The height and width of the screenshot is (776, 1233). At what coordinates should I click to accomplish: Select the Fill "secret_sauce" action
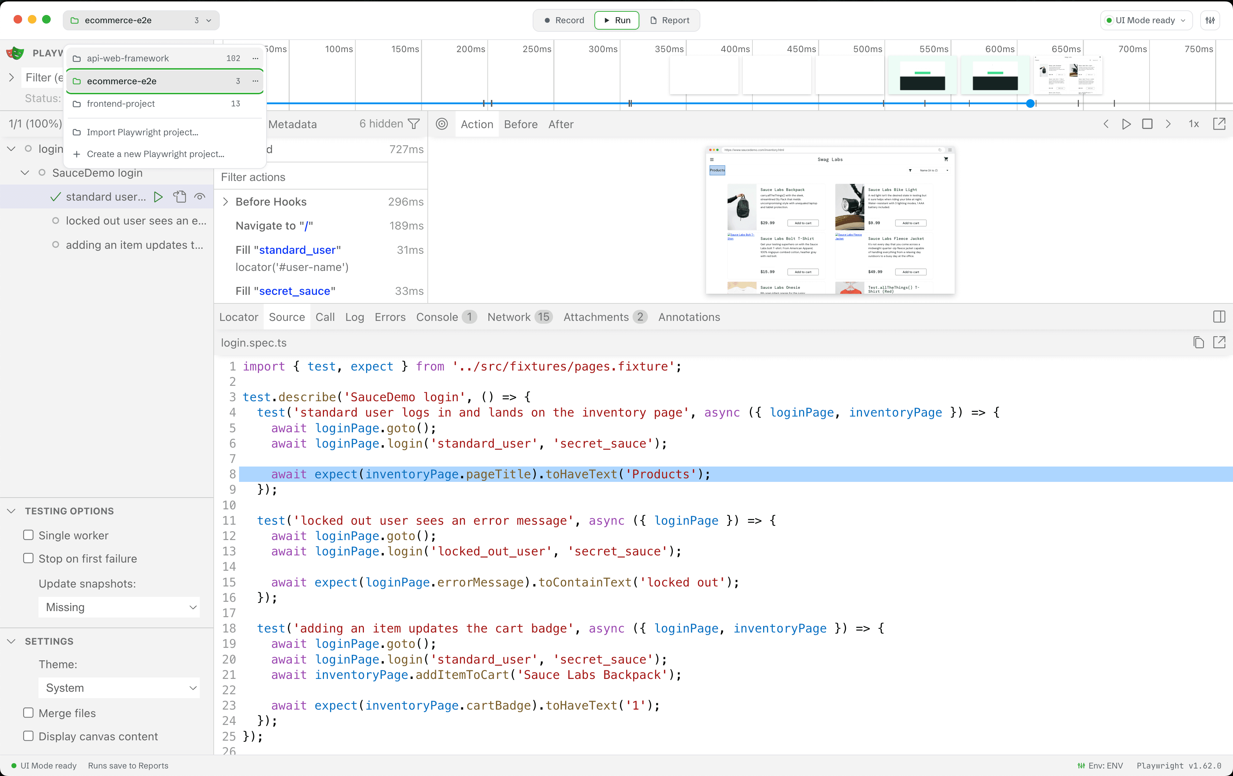(x=321, y=291)
